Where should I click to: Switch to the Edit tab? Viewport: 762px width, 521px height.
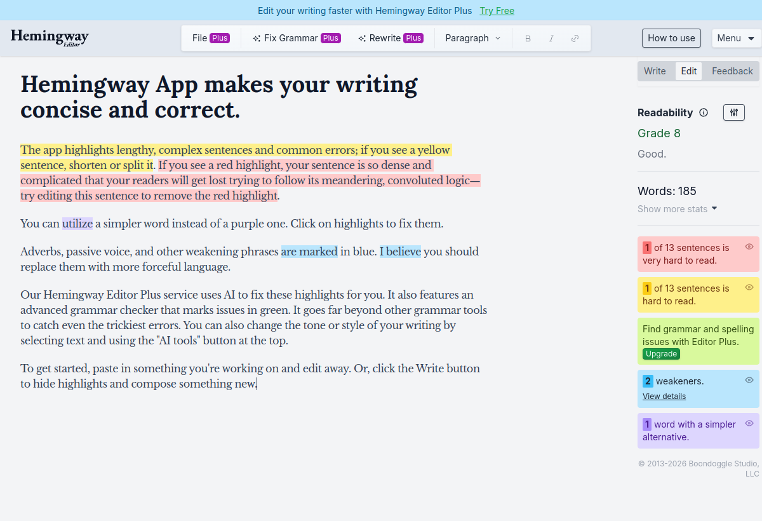(689, 71)
